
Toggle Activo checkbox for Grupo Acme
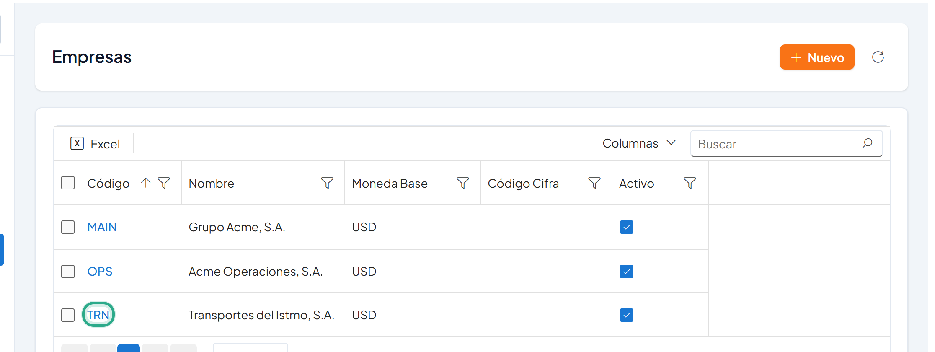click(627, 227)
